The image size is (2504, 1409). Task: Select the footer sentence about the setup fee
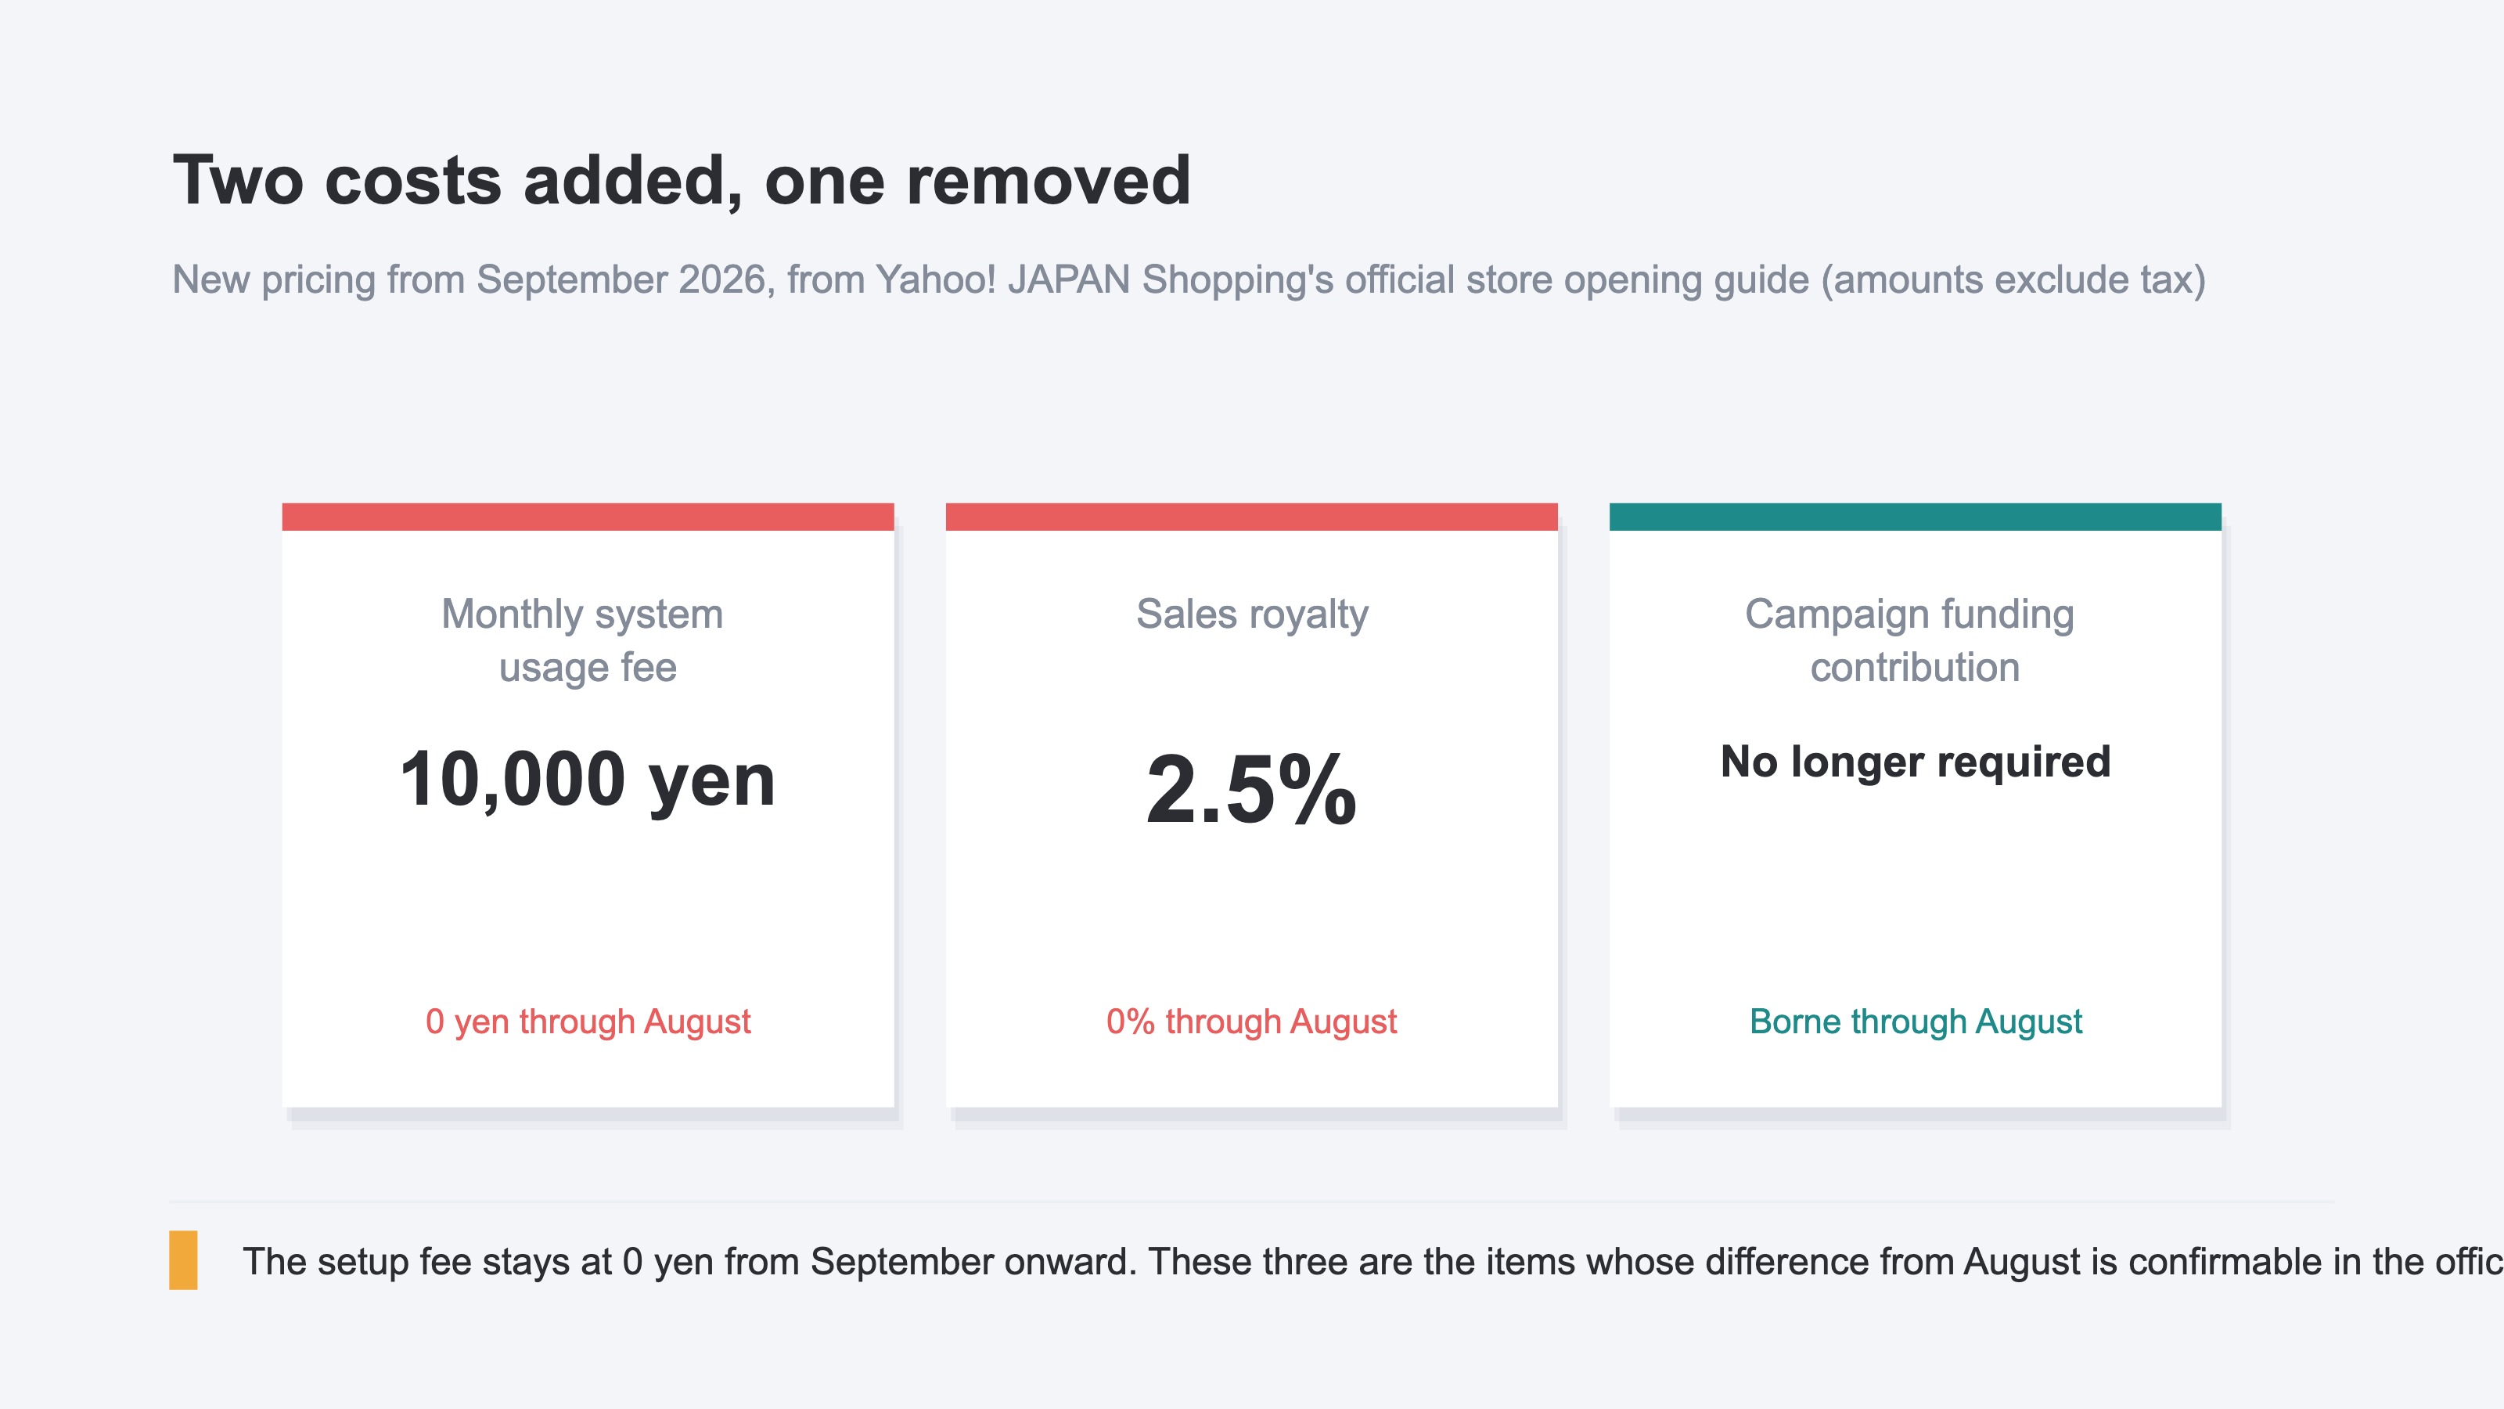(1373, 1262)
